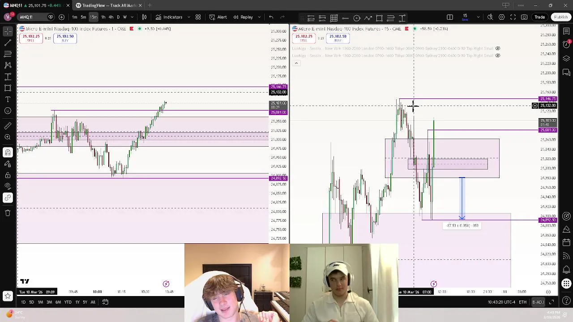Viewport: 573px width, 322px height.
Task: Expand the Indicators favorites dropdown arrow
Action: pyautogui.click(x=188, y=17)
